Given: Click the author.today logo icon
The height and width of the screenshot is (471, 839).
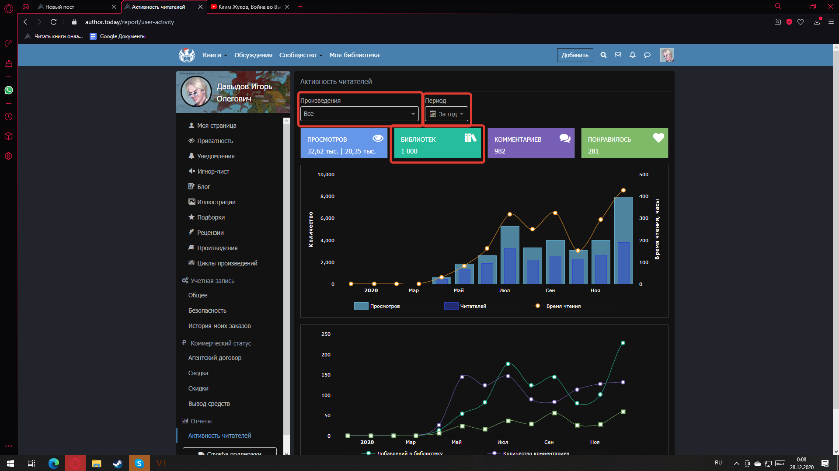Looking at the screenshot, I should click(x=187, y=55).
